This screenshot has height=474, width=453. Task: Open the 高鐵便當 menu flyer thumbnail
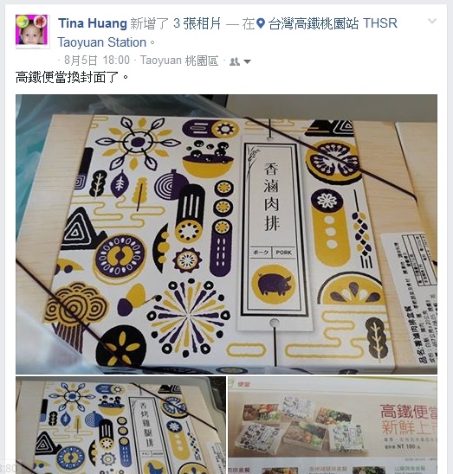(x=333, y=425)
